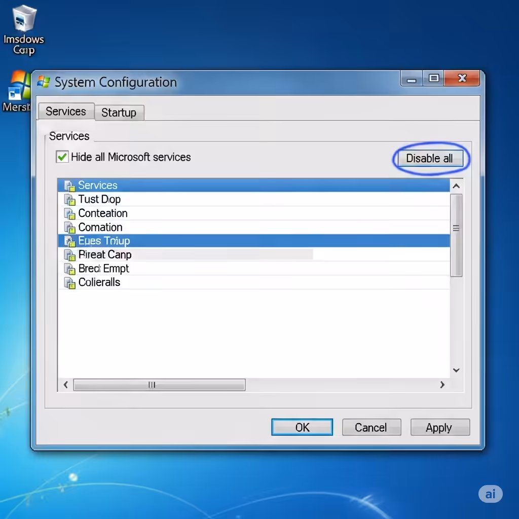Click the horizontal scrollbar left arrow
The height and width of the screenshot is (519, 519).
(65, 385)
